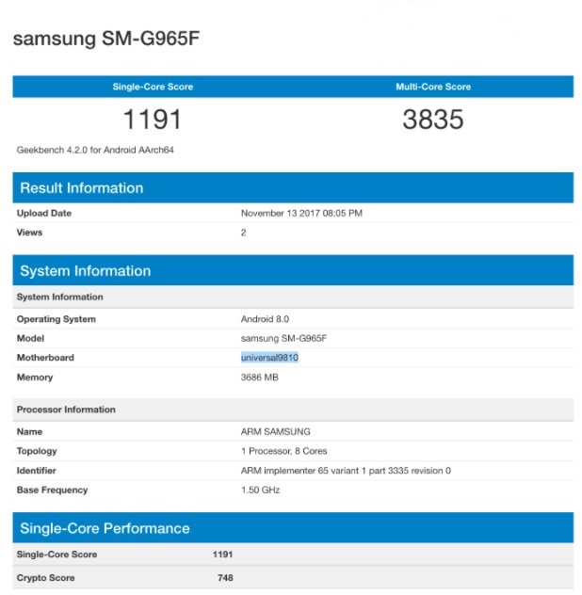Click the samsung SM-G965F page title
Viewport: 582px width, 595px height.
point(106,39)
